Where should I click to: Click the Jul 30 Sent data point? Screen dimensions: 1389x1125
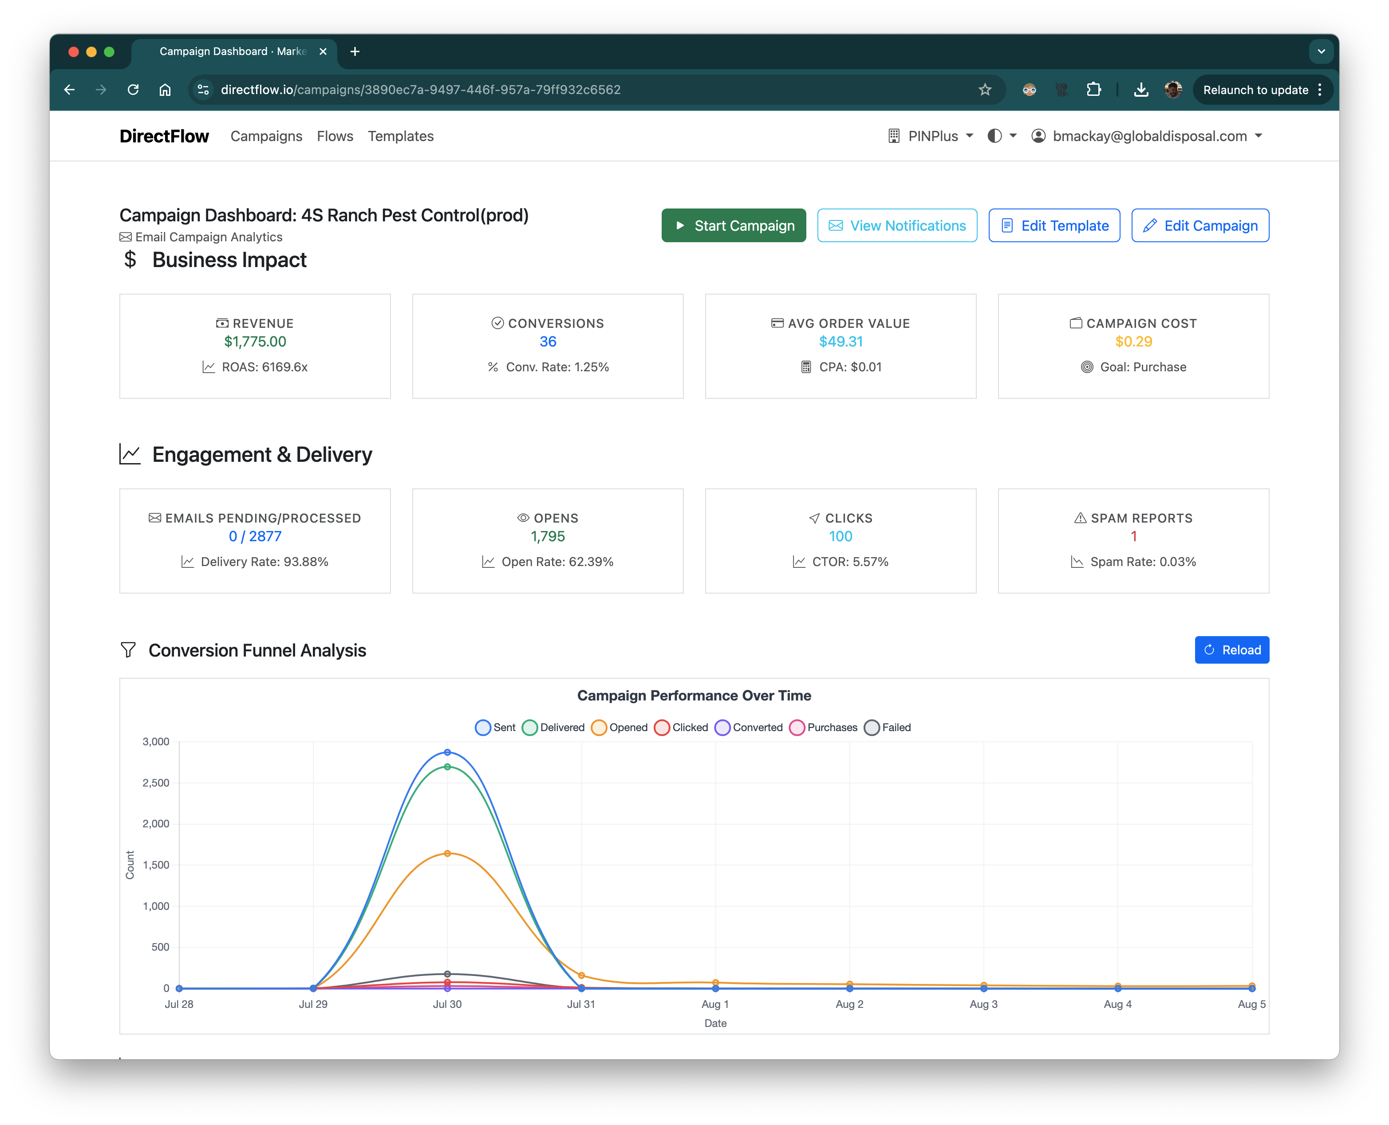coord(447,752)
